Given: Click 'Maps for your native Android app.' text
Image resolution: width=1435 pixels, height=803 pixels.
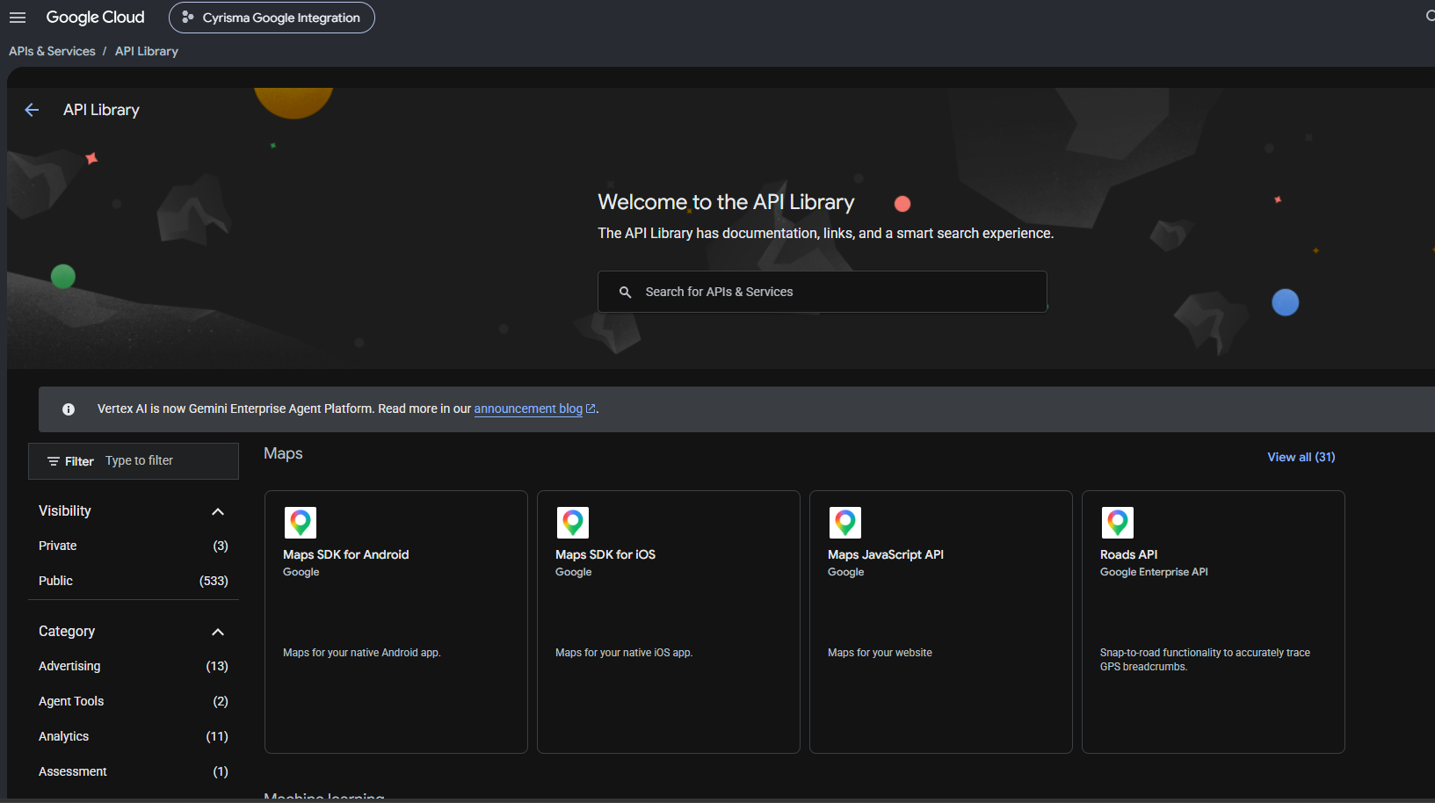Looking at the screenshot, I should pos(362,653).
